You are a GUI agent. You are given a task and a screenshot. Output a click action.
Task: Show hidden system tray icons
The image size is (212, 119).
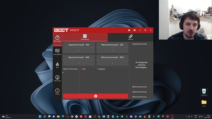tap(186, 117)
